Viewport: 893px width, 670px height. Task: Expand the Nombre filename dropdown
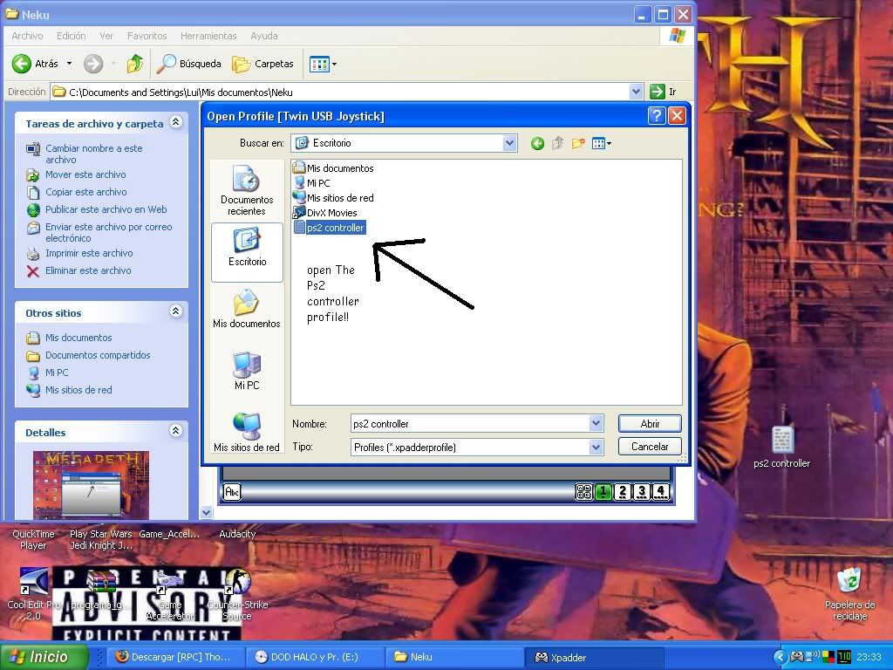tap(596, 423)
